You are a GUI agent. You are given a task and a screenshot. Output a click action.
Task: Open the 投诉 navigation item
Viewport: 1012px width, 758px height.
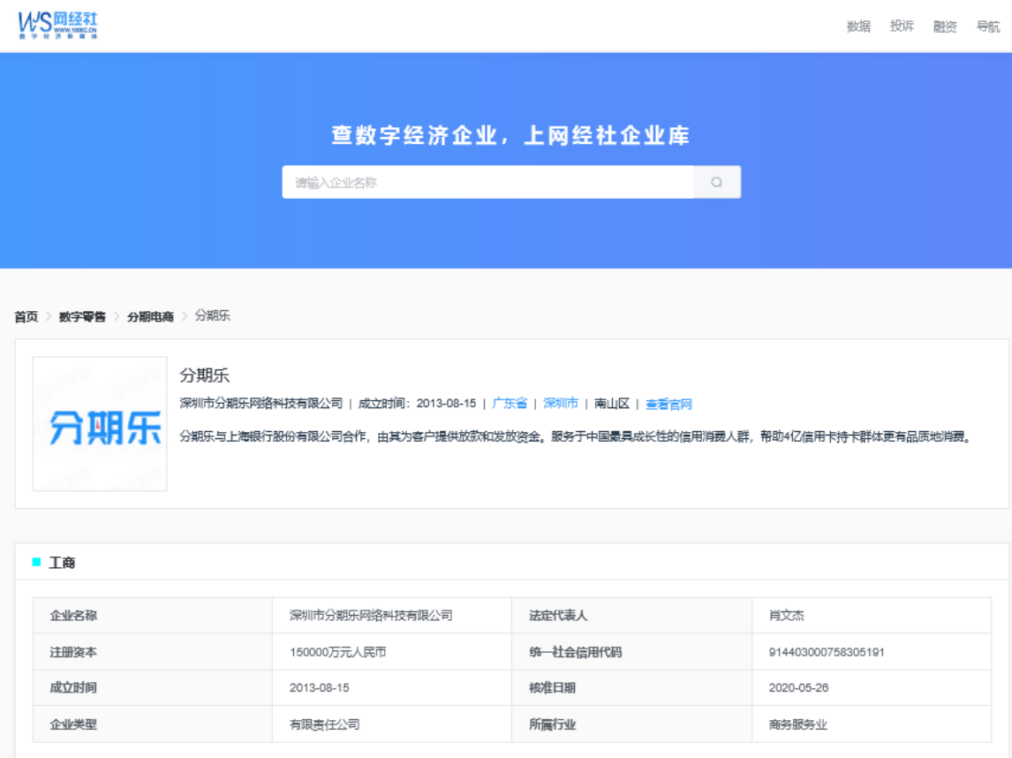point(902,26)
